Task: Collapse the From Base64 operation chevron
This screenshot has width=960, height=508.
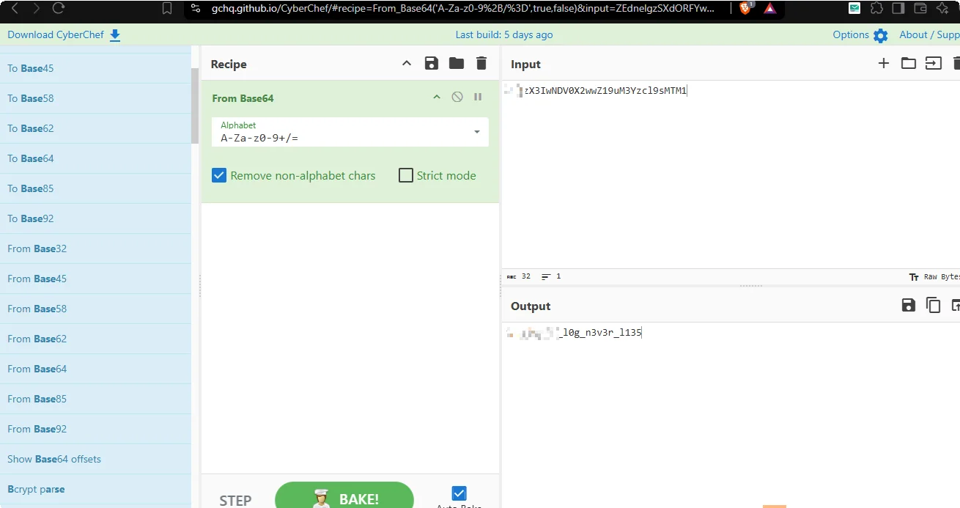Action: point(437,97)
